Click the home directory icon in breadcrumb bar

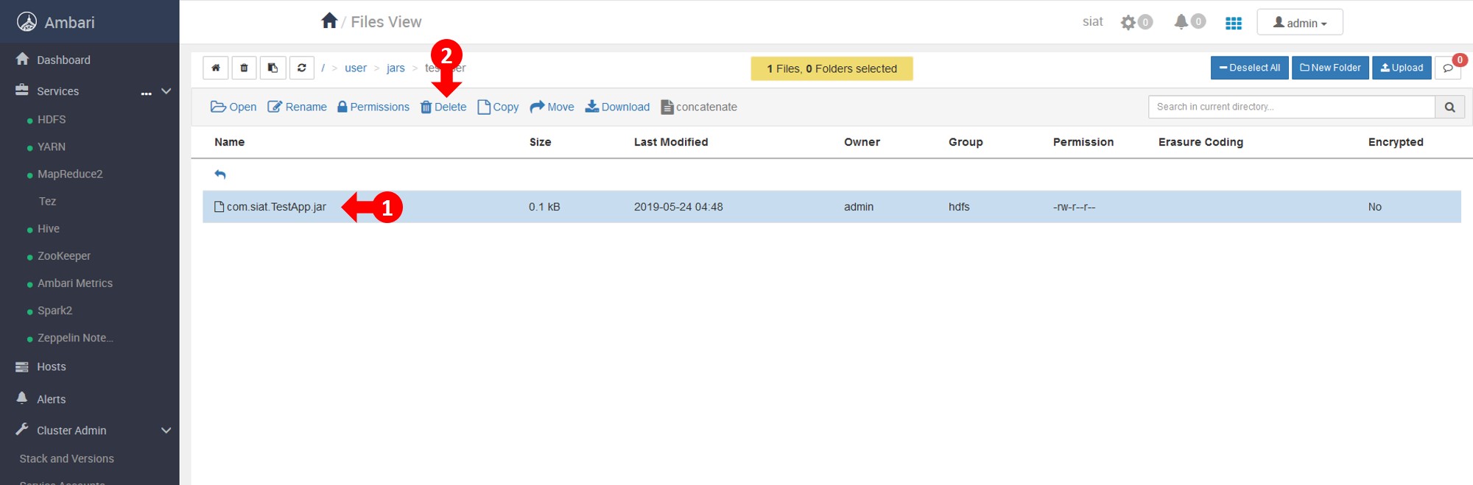pos(216,68)
